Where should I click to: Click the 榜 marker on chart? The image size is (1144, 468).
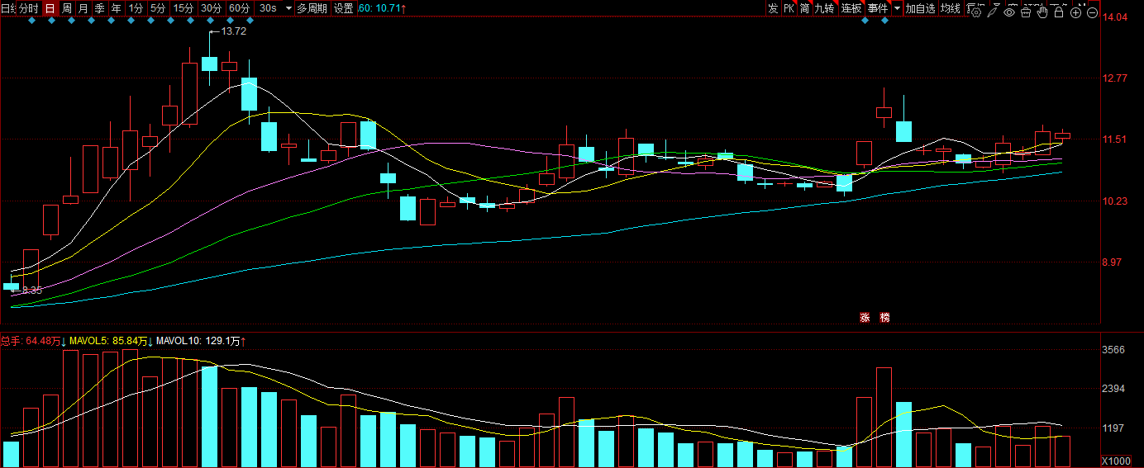[885, 318]
